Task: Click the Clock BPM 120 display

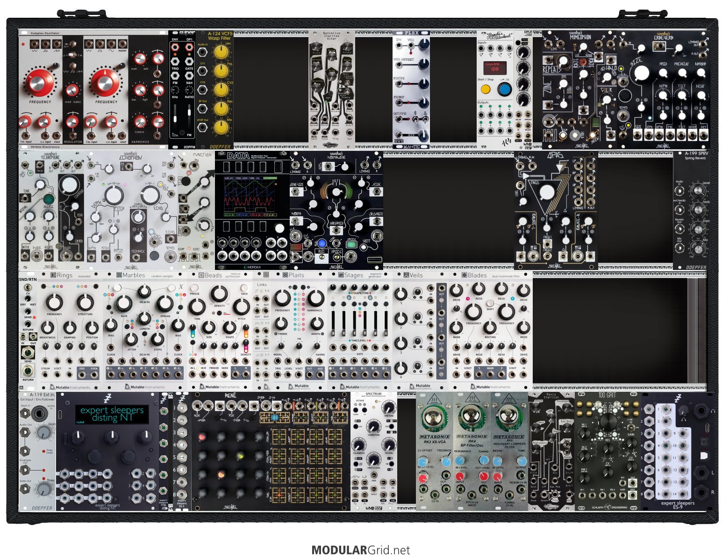Action: click(495, 68)
